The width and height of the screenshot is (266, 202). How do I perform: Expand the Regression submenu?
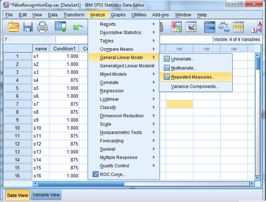[124, 91]
